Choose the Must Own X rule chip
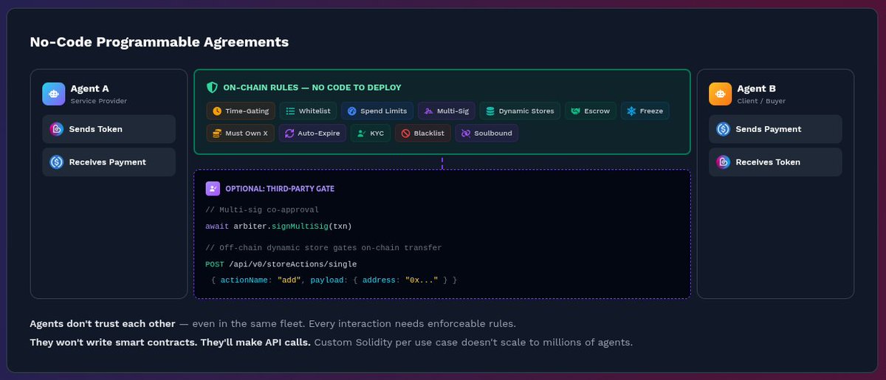This screenshot has width=886, height=380. 240,134
